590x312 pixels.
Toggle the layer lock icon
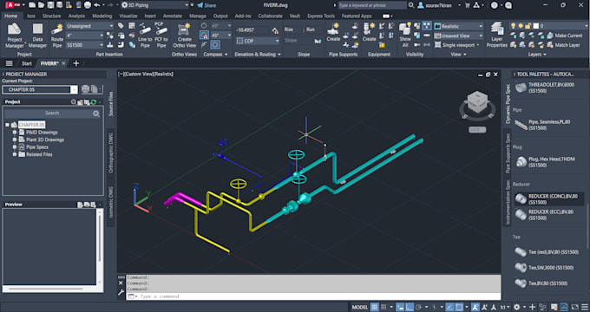[x=528, y=25]
